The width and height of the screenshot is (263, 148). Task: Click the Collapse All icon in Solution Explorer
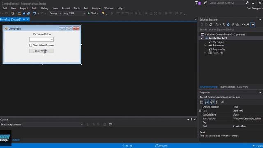[233, 25]
